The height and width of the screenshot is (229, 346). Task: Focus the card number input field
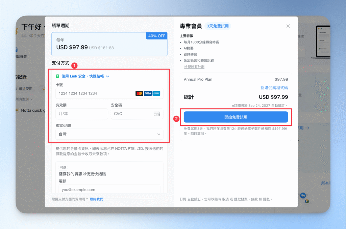(109, 93)
